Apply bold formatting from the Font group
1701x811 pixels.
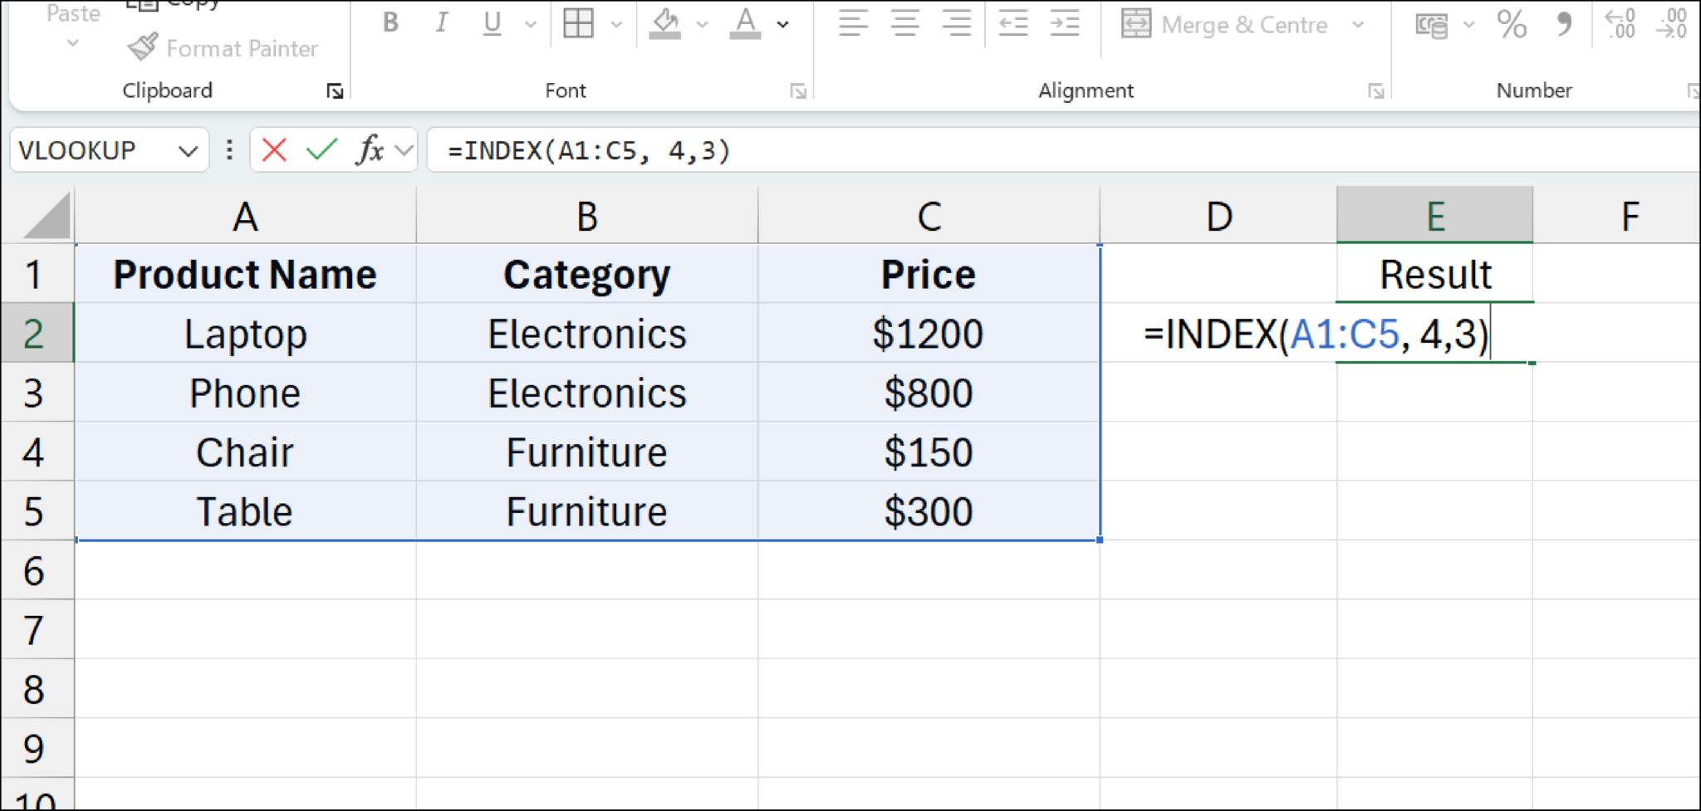(389, 23)
